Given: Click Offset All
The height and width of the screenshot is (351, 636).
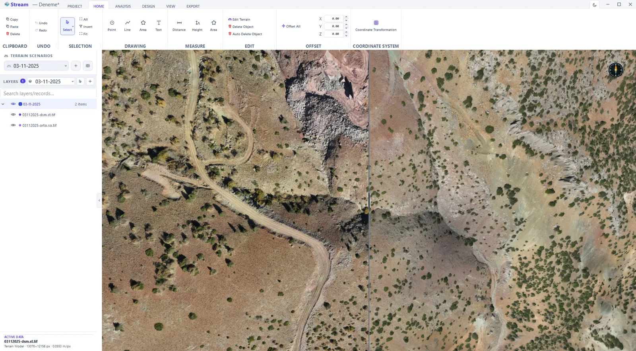Looking at the screenshot, I should coord(291,26).
